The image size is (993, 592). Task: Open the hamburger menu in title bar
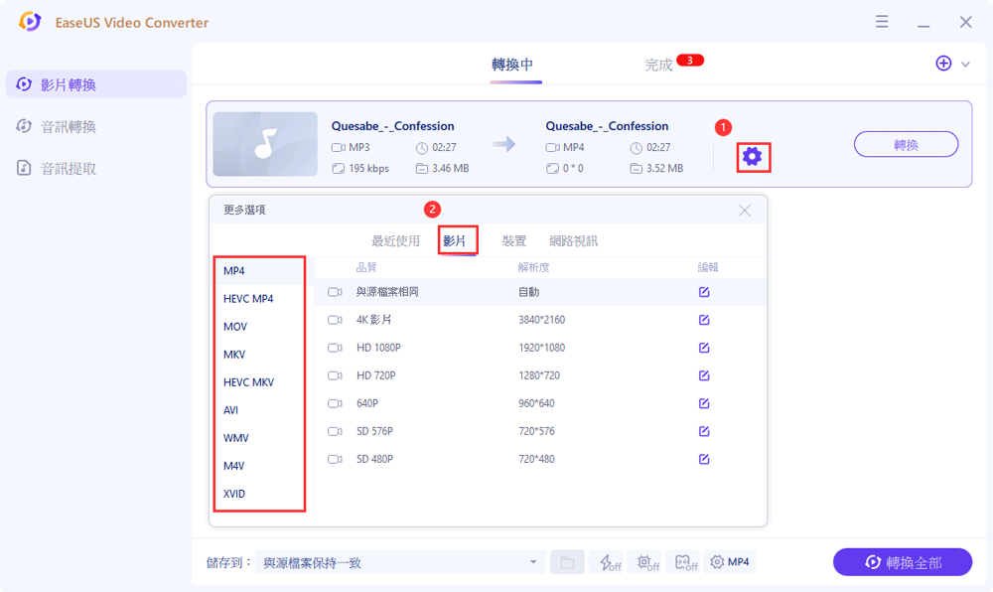tap(881, 22)
